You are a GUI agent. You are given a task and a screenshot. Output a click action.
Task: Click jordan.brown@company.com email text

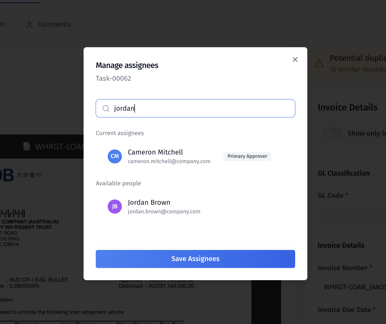[164, 212]
